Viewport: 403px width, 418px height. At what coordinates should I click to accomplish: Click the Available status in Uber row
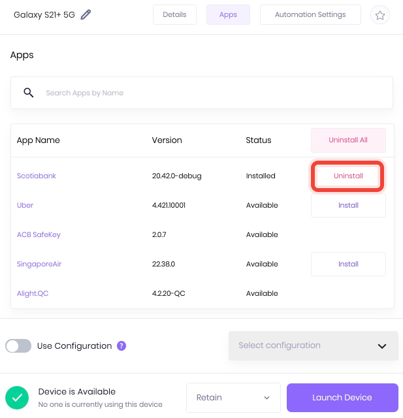click(262, 205)
